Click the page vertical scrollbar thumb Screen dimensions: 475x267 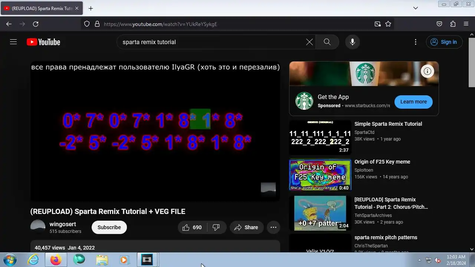coord(472,62)
